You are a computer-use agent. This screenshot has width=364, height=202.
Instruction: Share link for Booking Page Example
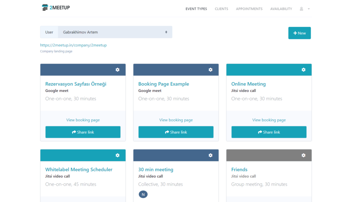coord(176,132)
